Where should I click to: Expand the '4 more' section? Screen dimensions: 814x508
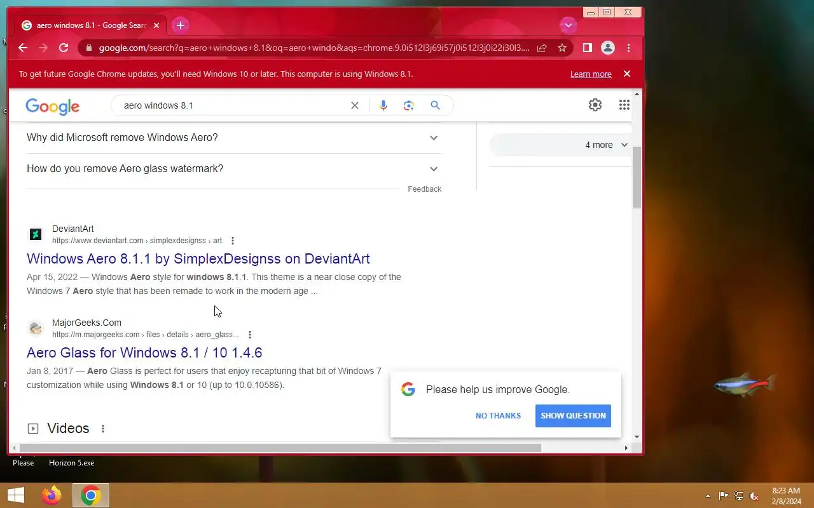560,145
